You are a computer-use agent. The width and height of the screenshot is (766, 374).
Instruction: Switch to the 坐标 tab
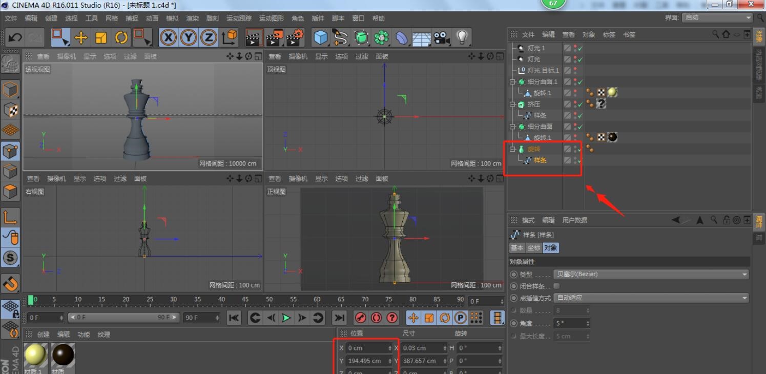(x=534, y=247)
